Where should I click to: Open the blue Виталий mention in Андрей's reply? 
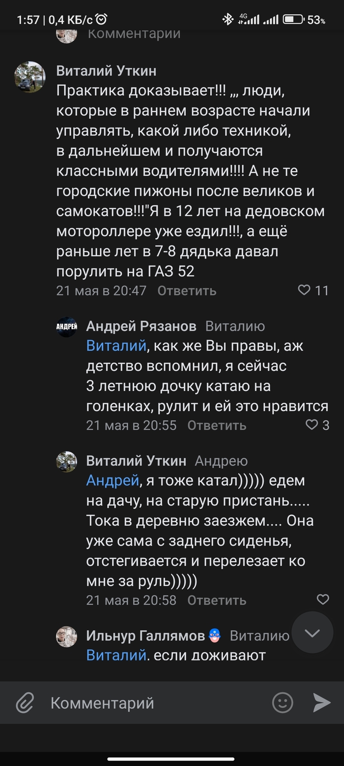click(116, 346)
